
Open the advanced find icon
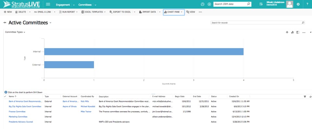coord(261,4)
